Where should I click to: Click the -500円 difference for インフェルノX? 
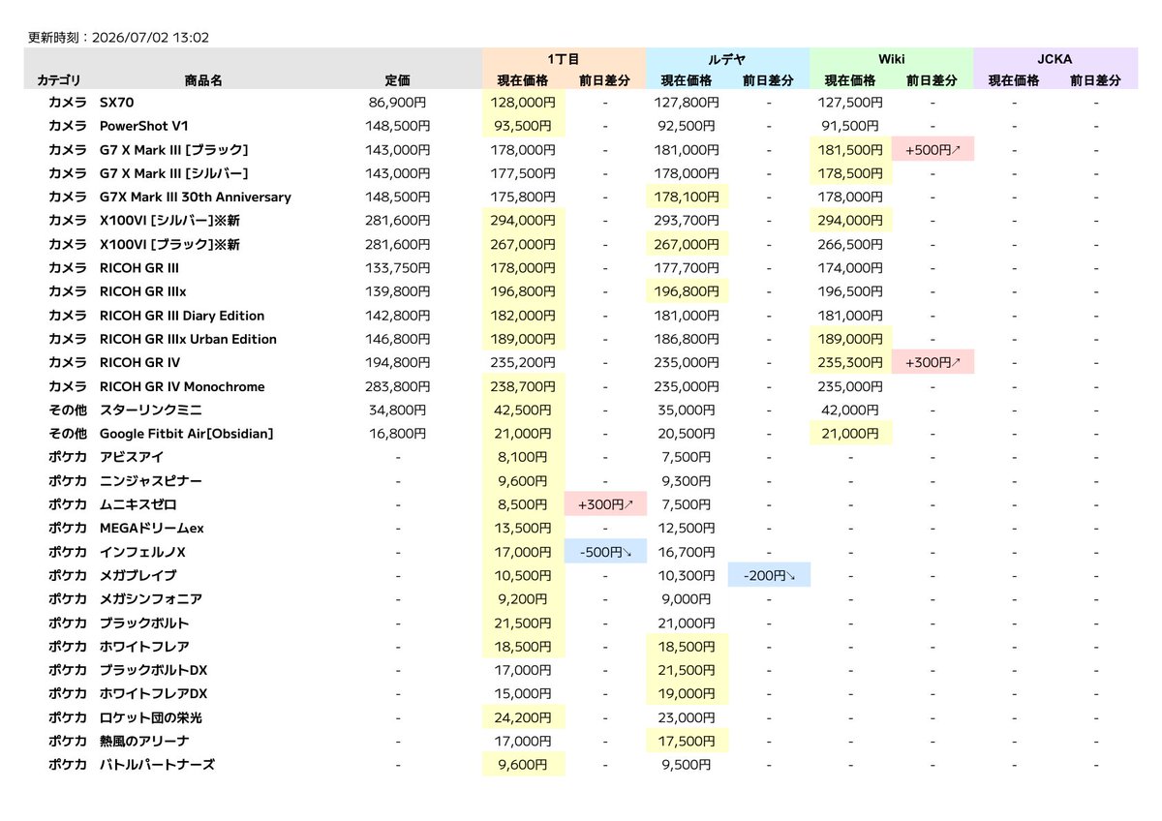pyautogui.click(x=605, y=552)
